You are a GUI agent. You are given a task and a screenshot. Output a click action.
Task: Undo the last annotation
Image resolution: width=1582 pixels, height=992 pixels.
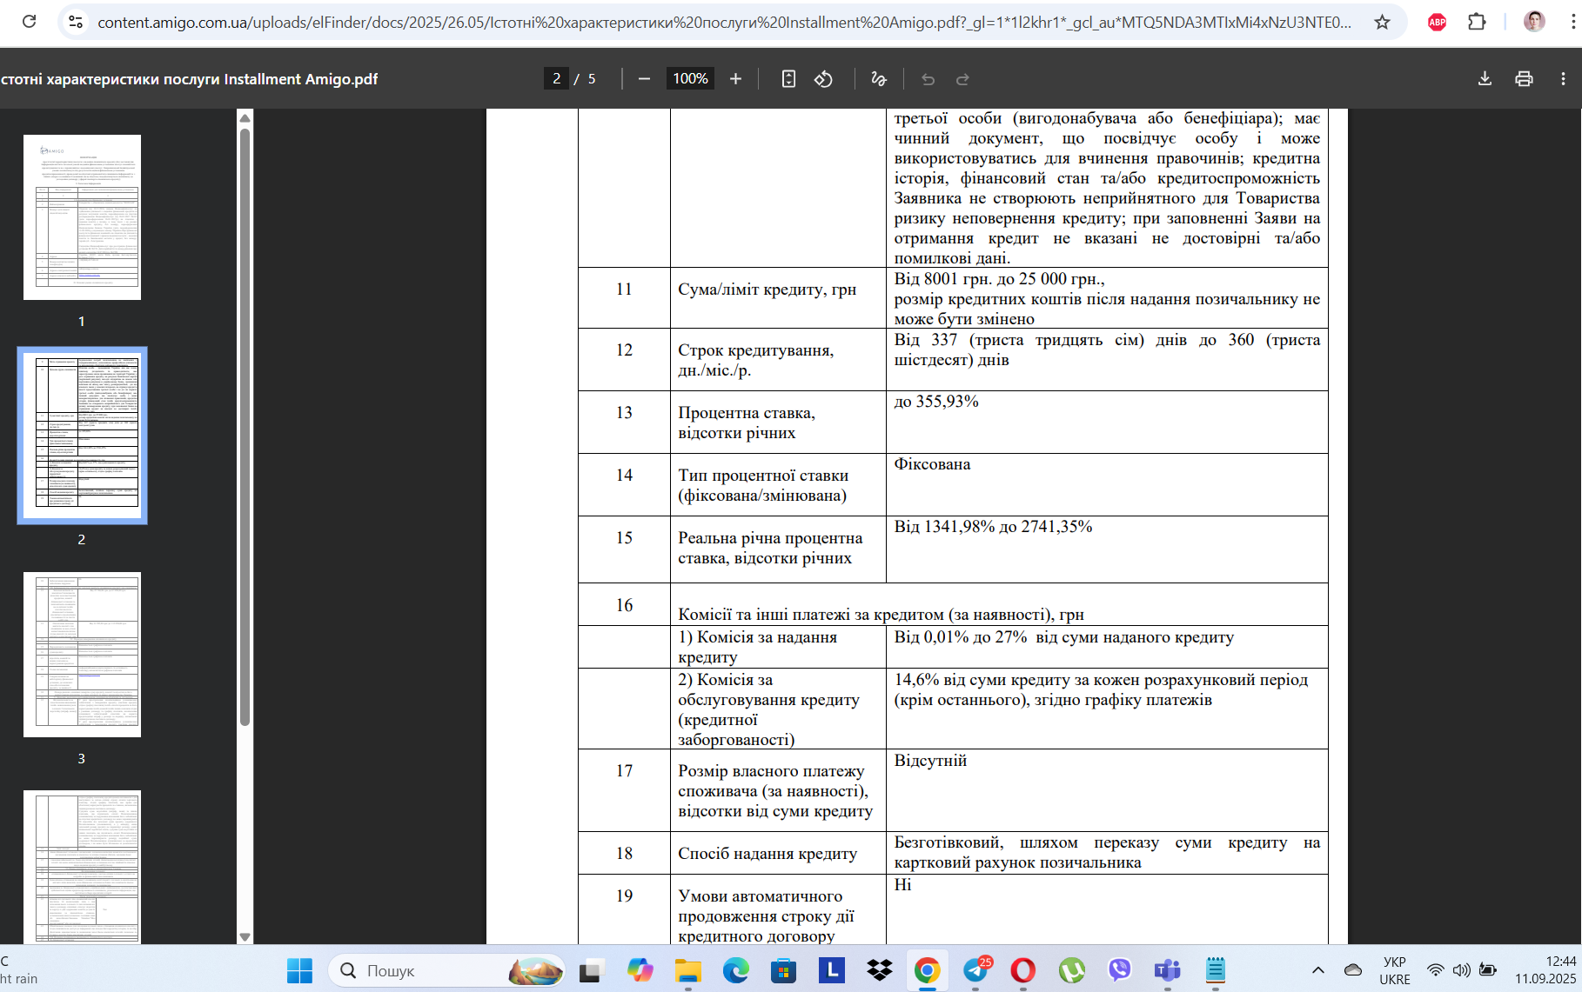pos(928,79)
